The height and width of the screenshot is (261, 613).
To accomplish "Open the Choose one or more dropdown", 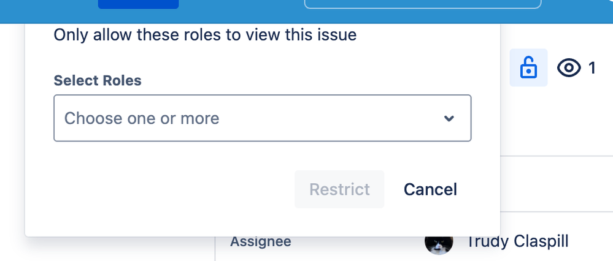I will pos(263,118).
